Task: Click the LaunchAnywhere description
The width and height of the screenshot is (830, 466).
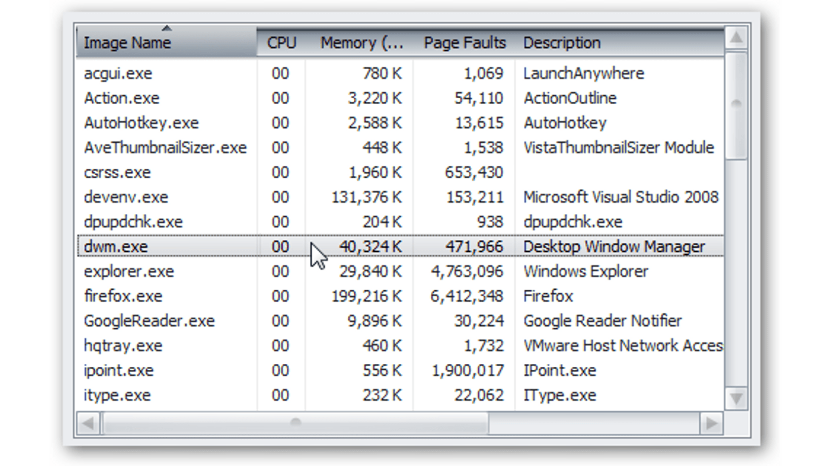Action: (584, 74)
